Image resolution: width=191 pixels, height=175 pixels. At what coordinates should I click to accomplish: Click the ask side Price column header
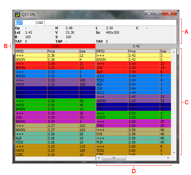pos(143,51)
